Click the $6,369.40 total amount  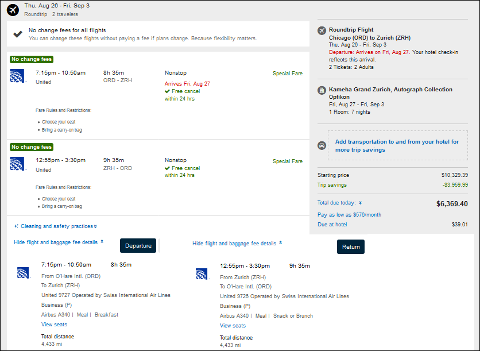tap(452, 204)
